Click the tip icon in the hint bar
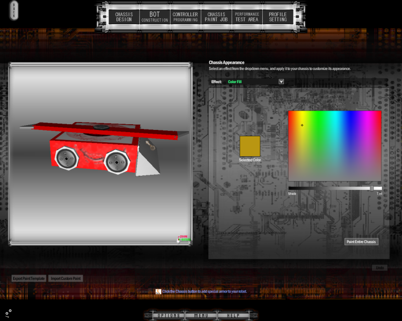Viewport: 402px width, 321px height. (x=158, y=291)
